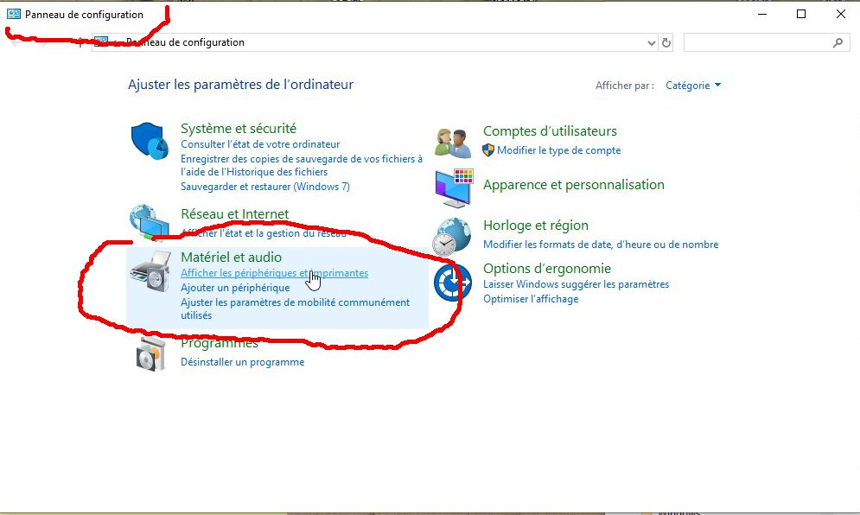Click the refresh button beside the address bar
This screenshot has height=515, width=860.
(666, 43)
